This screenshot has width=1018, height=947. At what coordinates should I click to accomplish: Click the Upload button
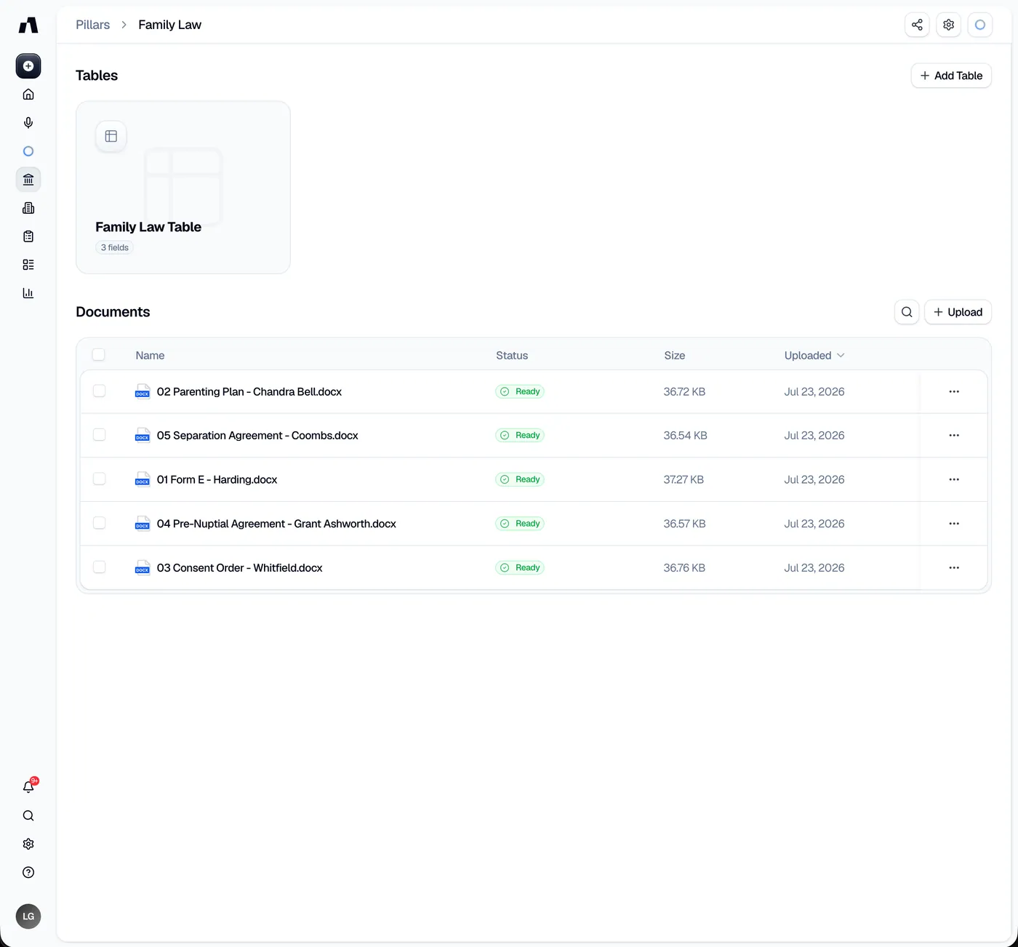click(958, 312)
